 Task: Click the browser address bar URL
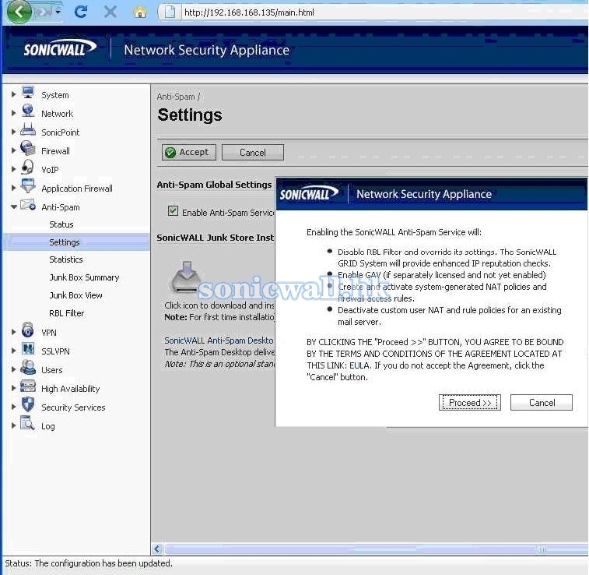[x=249, y=12]
